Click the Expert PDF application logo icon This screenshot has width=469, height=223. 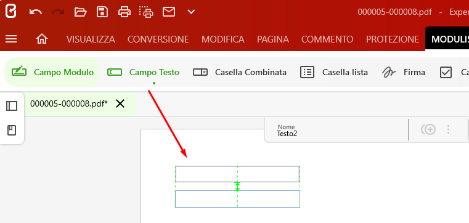tap(11, 12)
